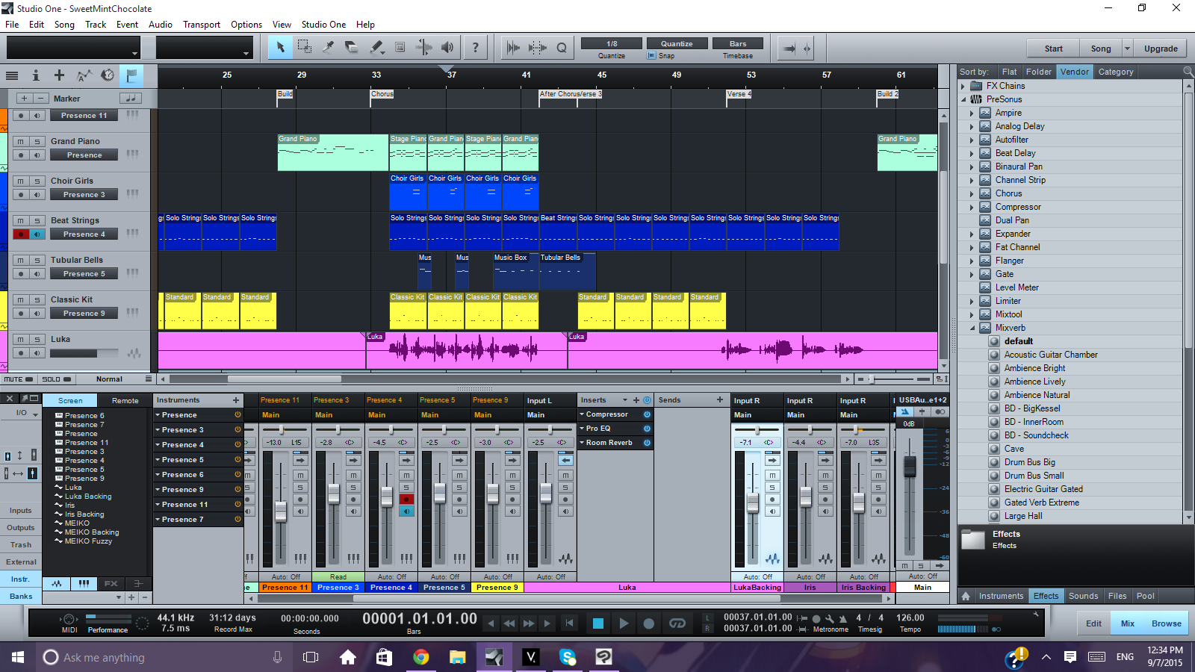This screenshot has height=672, width=1195.
Task: Toggle the Snap checkbox
Action: coord(651,56)
